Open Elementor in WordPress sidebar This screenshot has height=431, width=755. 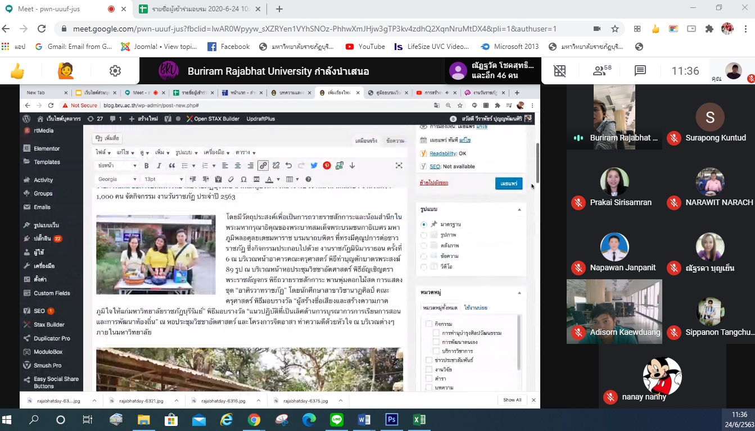[x=47, y=148]
